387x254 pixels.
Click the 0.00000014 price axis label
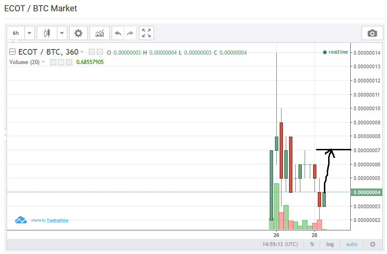pos(367,53)
